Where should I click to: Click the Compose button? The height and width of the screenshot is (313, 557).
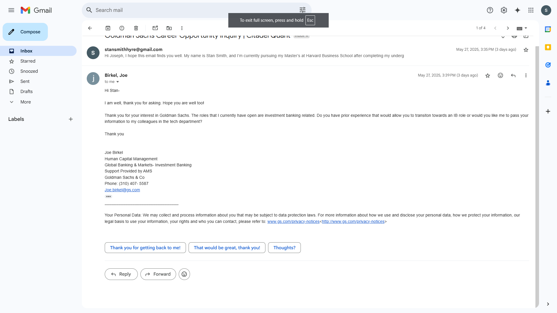coord(25,32)
